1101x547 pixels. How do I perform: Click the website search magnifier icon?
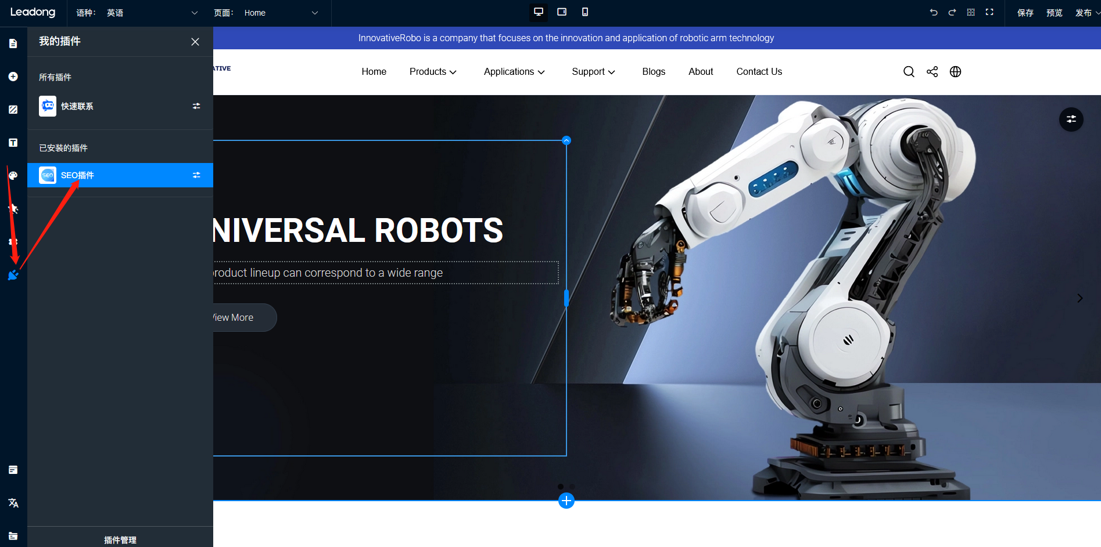909,72
